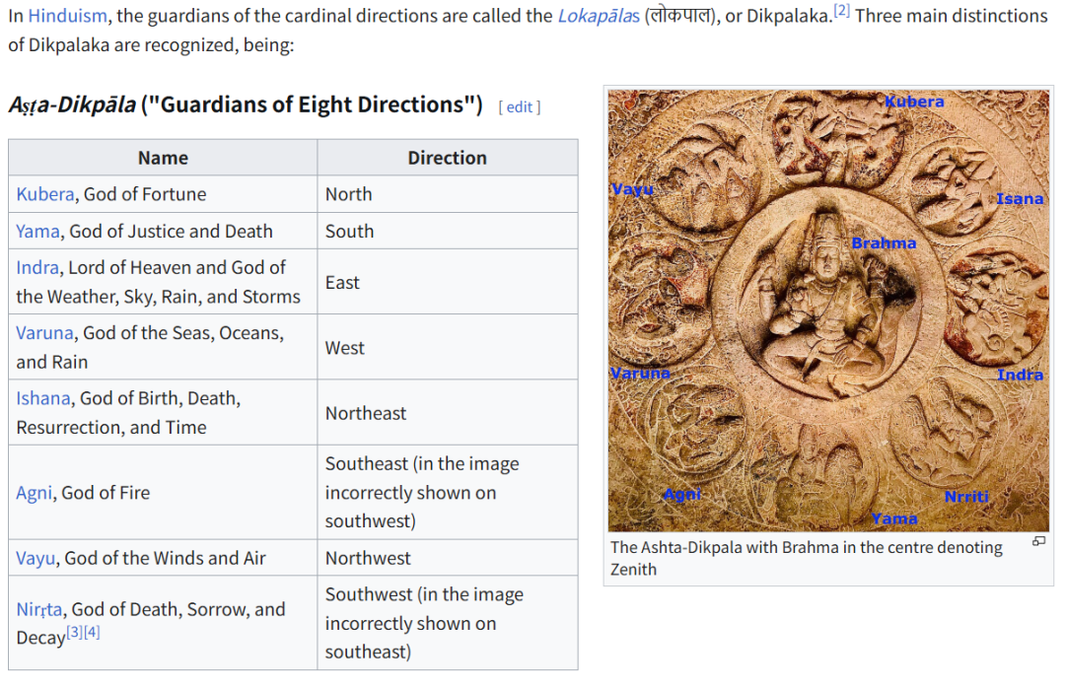Open the Yama link in the table
This screenshot has height=689, width=1065.
[38, 232]
